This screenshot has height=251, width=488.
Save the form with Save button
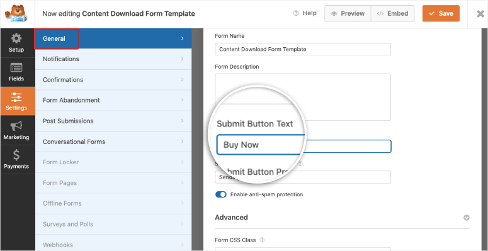441,13
